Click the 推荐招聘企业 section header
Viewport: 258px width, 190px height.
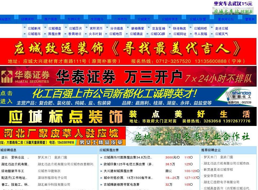(x=211, y=150)
